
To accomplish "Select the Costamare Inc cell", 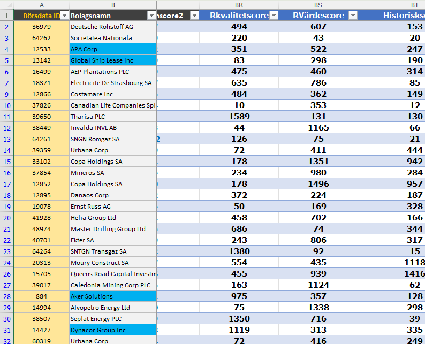I will [x=113, y=94].
